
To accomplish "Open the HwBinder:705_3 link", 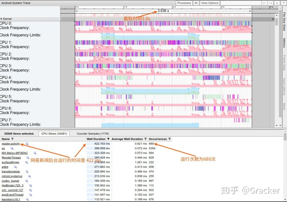I will click(12, 186).
